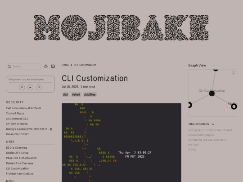Viewport: 243px width, 182px height.
Task: Toggle dark mode sun icon
Action: [46, 67]
